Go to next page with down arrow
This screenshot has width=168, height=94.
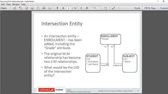pos(63,8)
